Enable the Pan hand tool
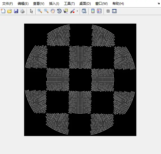The height and width of the screenshot is (154, 161). [53, 11]
